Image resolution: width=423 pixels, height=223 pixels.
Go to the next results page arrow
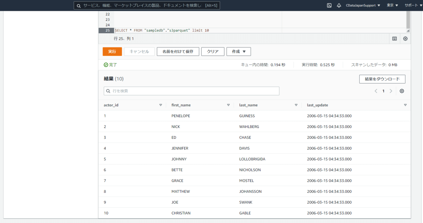tap(391, 91)
